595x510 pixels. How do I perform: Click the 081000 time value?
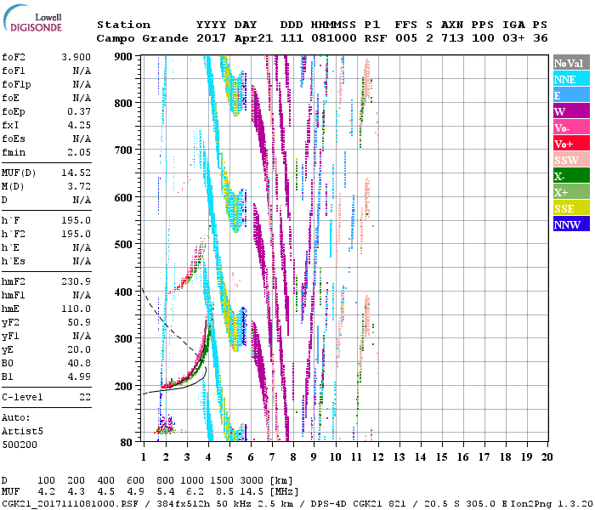[x=334, y=38]
